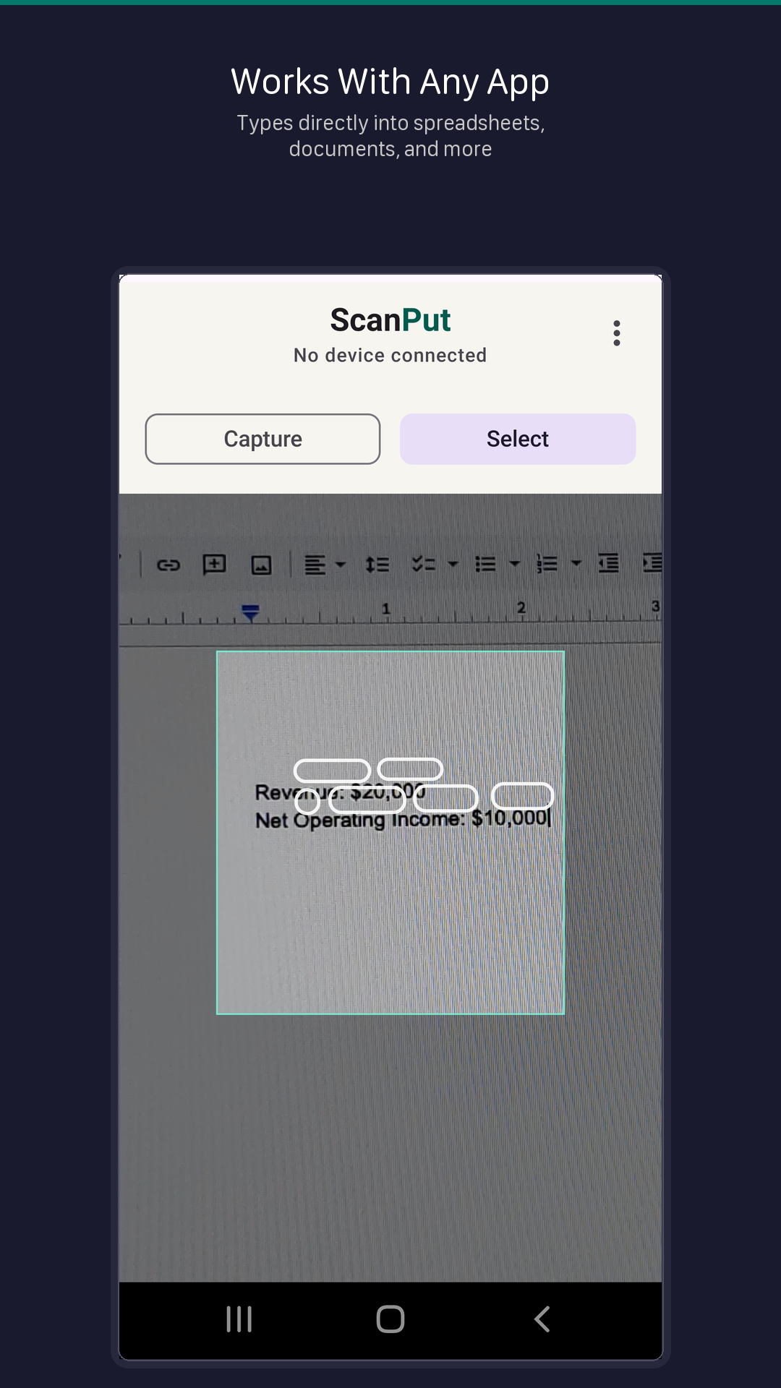Expand the checklist dropdown arrow
781x1388 pixels.
pos(453,564)
